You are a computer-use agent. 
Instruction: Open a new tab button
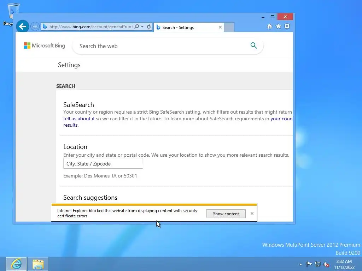point(229,27)
